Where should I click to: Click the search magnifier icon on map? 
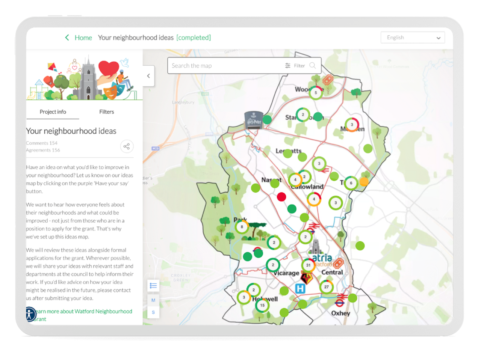[x=312, y=66]
